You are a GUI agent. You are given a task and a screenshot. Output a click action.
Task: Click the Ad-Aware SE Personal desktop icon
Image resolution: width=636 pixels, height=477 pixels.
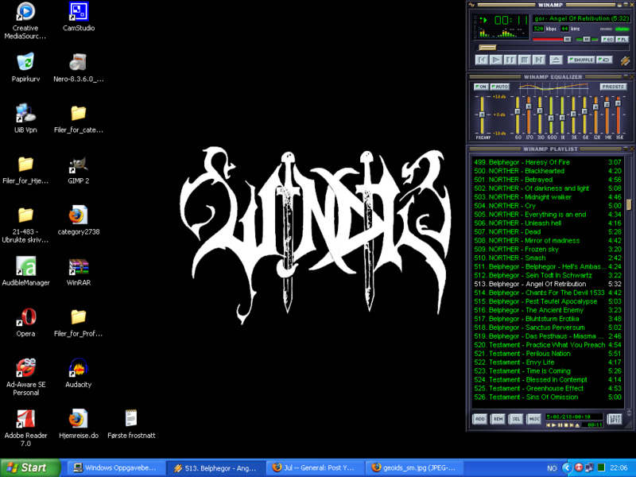tap(25, 377)
